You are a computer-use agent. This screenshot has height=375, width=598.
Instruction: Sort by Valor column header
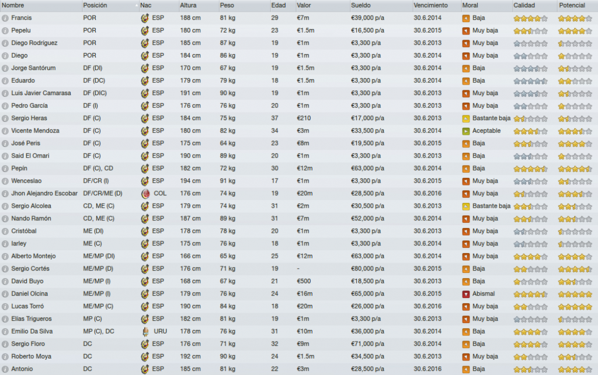tap(322, 5)
